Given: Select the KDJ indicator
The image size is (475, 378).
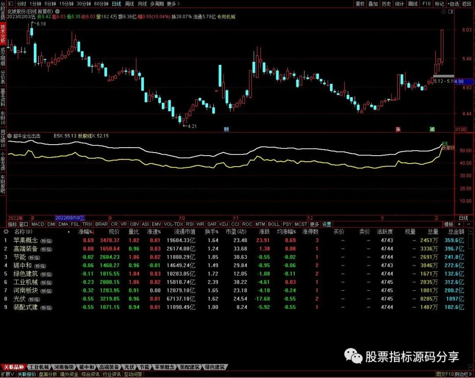Looking at the screenshot, I should (x=223, y=224).
